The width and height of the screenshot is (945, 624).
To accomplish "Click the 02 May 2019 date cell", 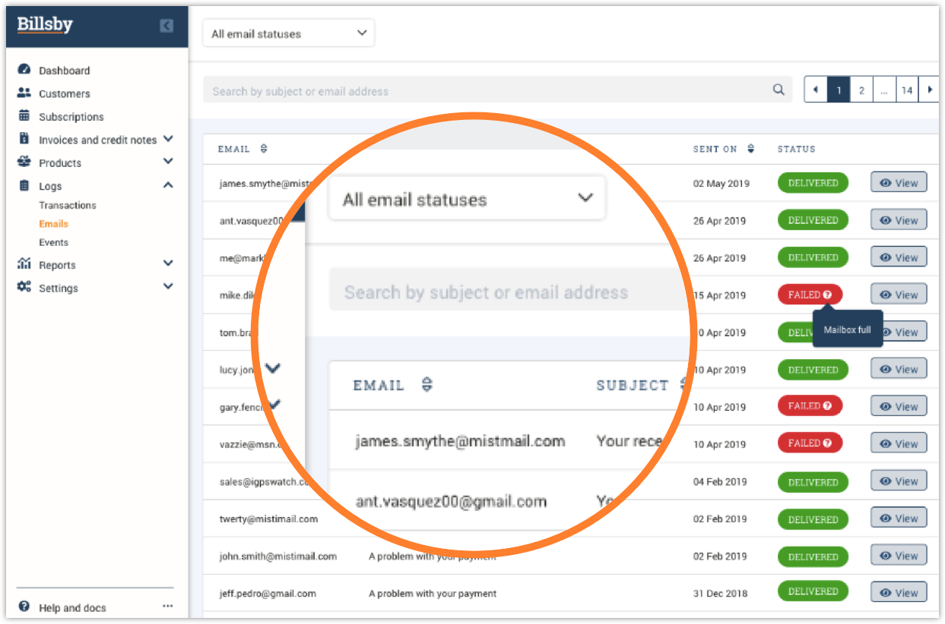I will [720, 184].
